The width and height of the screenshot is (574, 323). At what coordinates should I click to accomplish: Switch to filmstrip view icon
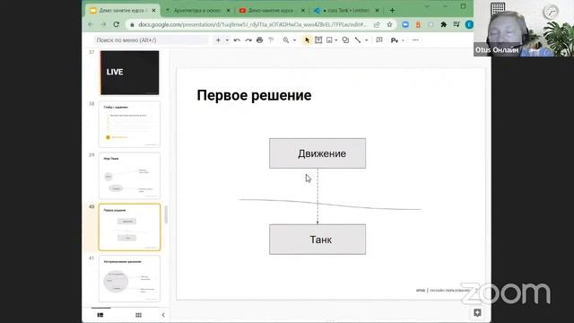pos(100,315)
